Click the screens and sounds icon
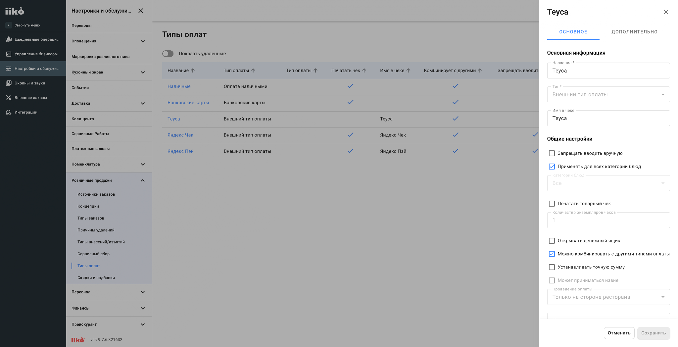Viewport: 678px width, 347px height. pyautogui.click(x=9, y=83)
